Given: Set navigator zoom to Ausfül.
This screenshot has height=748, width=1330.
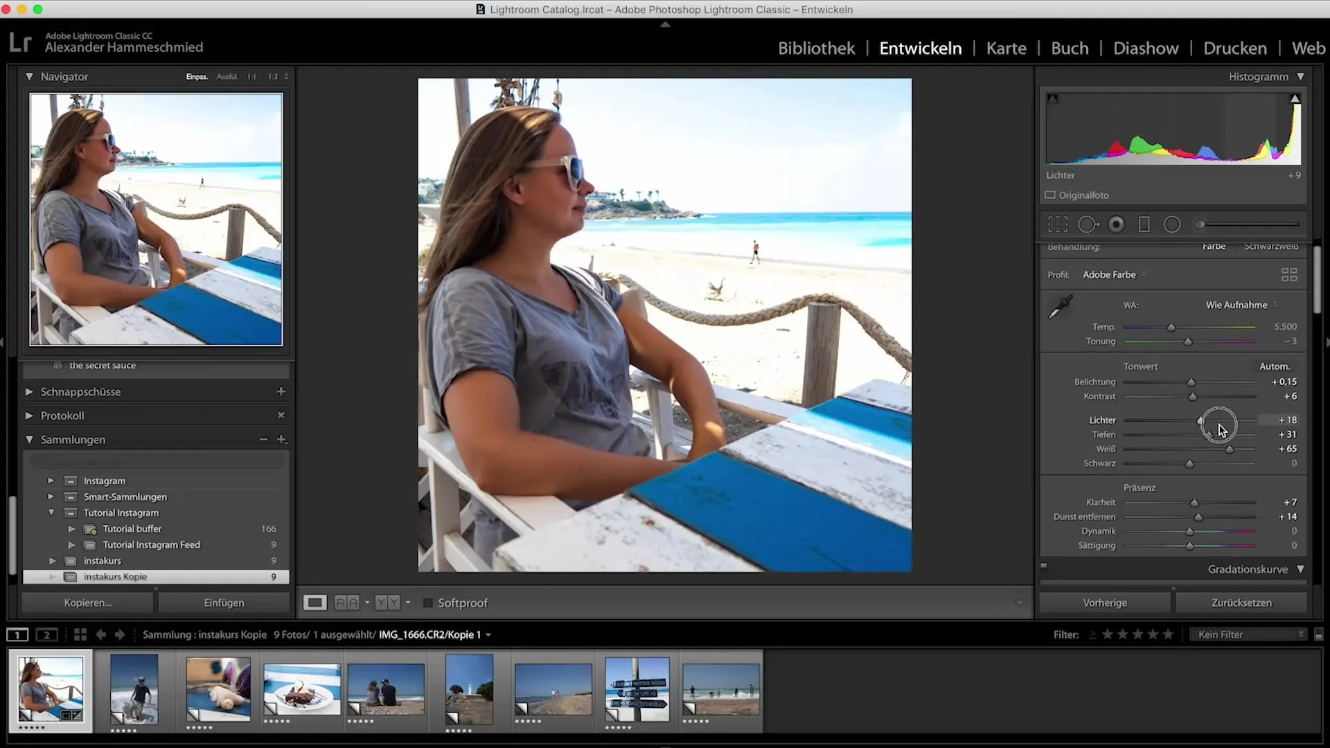Looking at the screenshot, I should coord(227,77).
